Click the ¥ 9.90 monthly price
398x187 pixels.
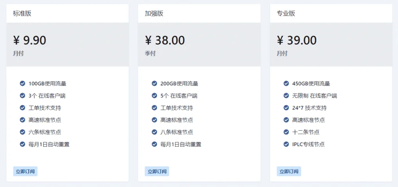pos(30,40)
